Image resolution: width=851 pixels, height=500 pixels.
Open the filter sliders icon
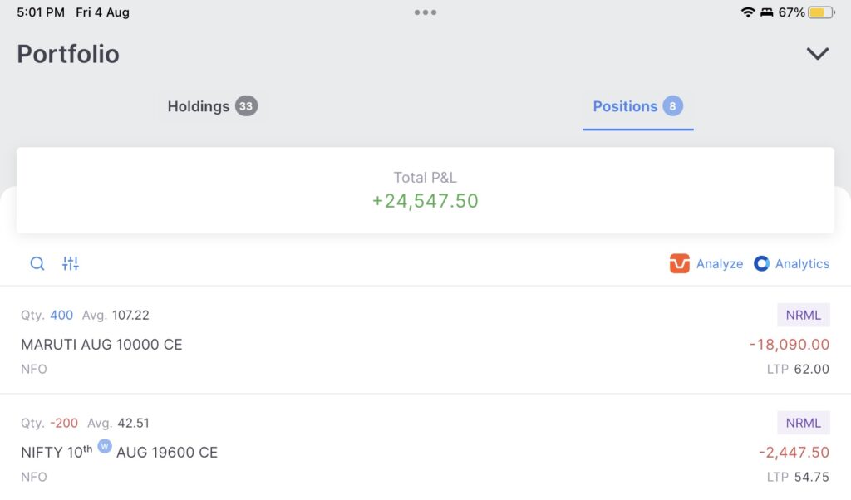tap(71, 264)
